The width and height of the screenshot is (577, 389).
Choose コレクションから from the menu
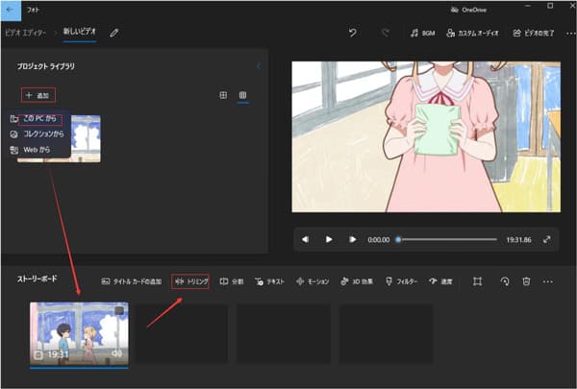click(x=37, y=134)
